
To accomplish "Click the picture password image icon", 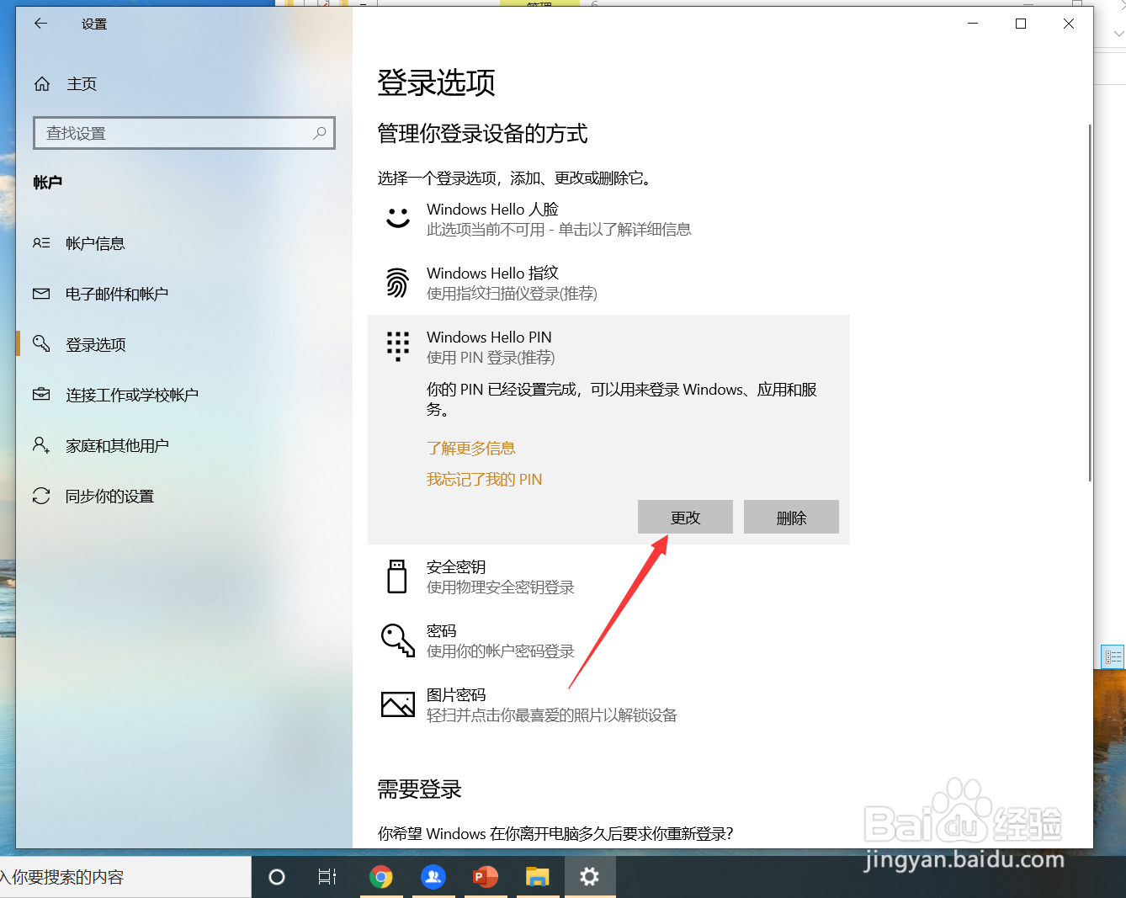I will click(397, 704).
